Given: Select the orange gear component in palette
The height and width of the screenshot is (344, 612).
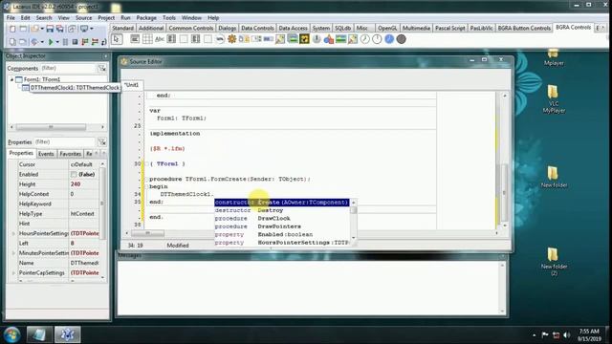Looking at the screenshot, I should pyautogui.click(x=231, y=39).
